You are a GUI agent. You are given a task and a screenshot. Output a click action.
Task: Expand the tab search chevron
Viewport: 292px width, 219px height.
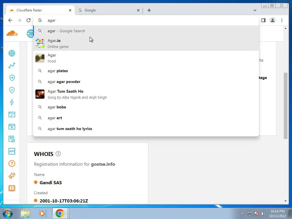point(255,10)
